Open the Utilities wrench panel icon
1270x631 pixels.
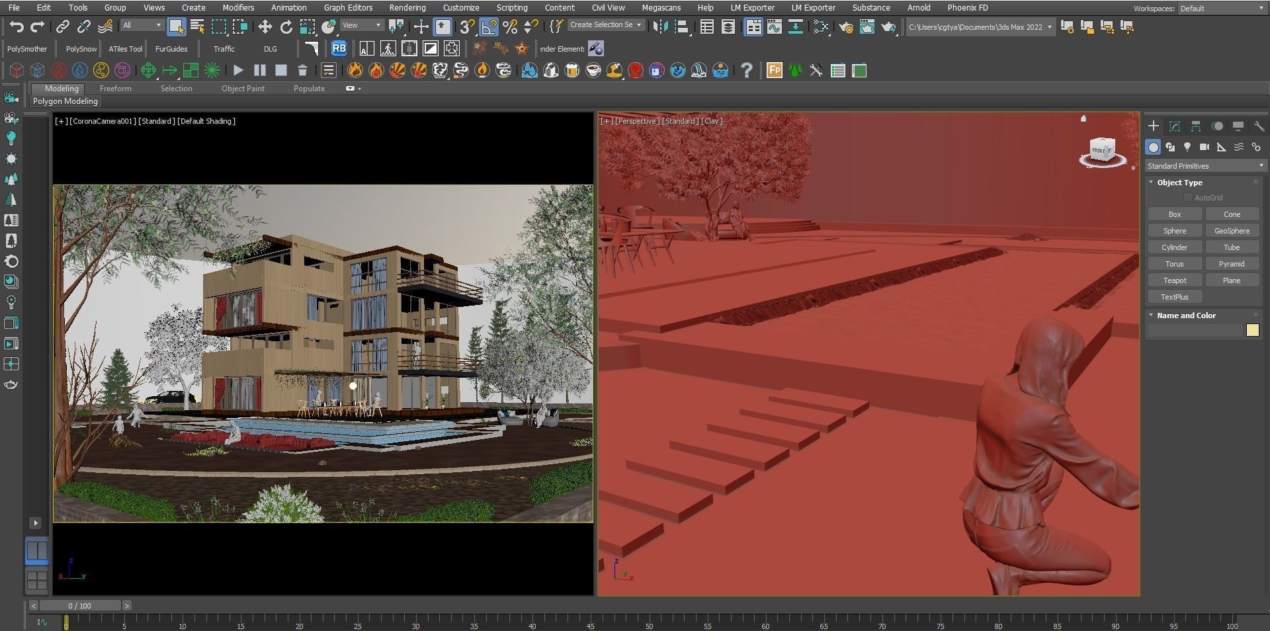click(x=1259, y=126)
